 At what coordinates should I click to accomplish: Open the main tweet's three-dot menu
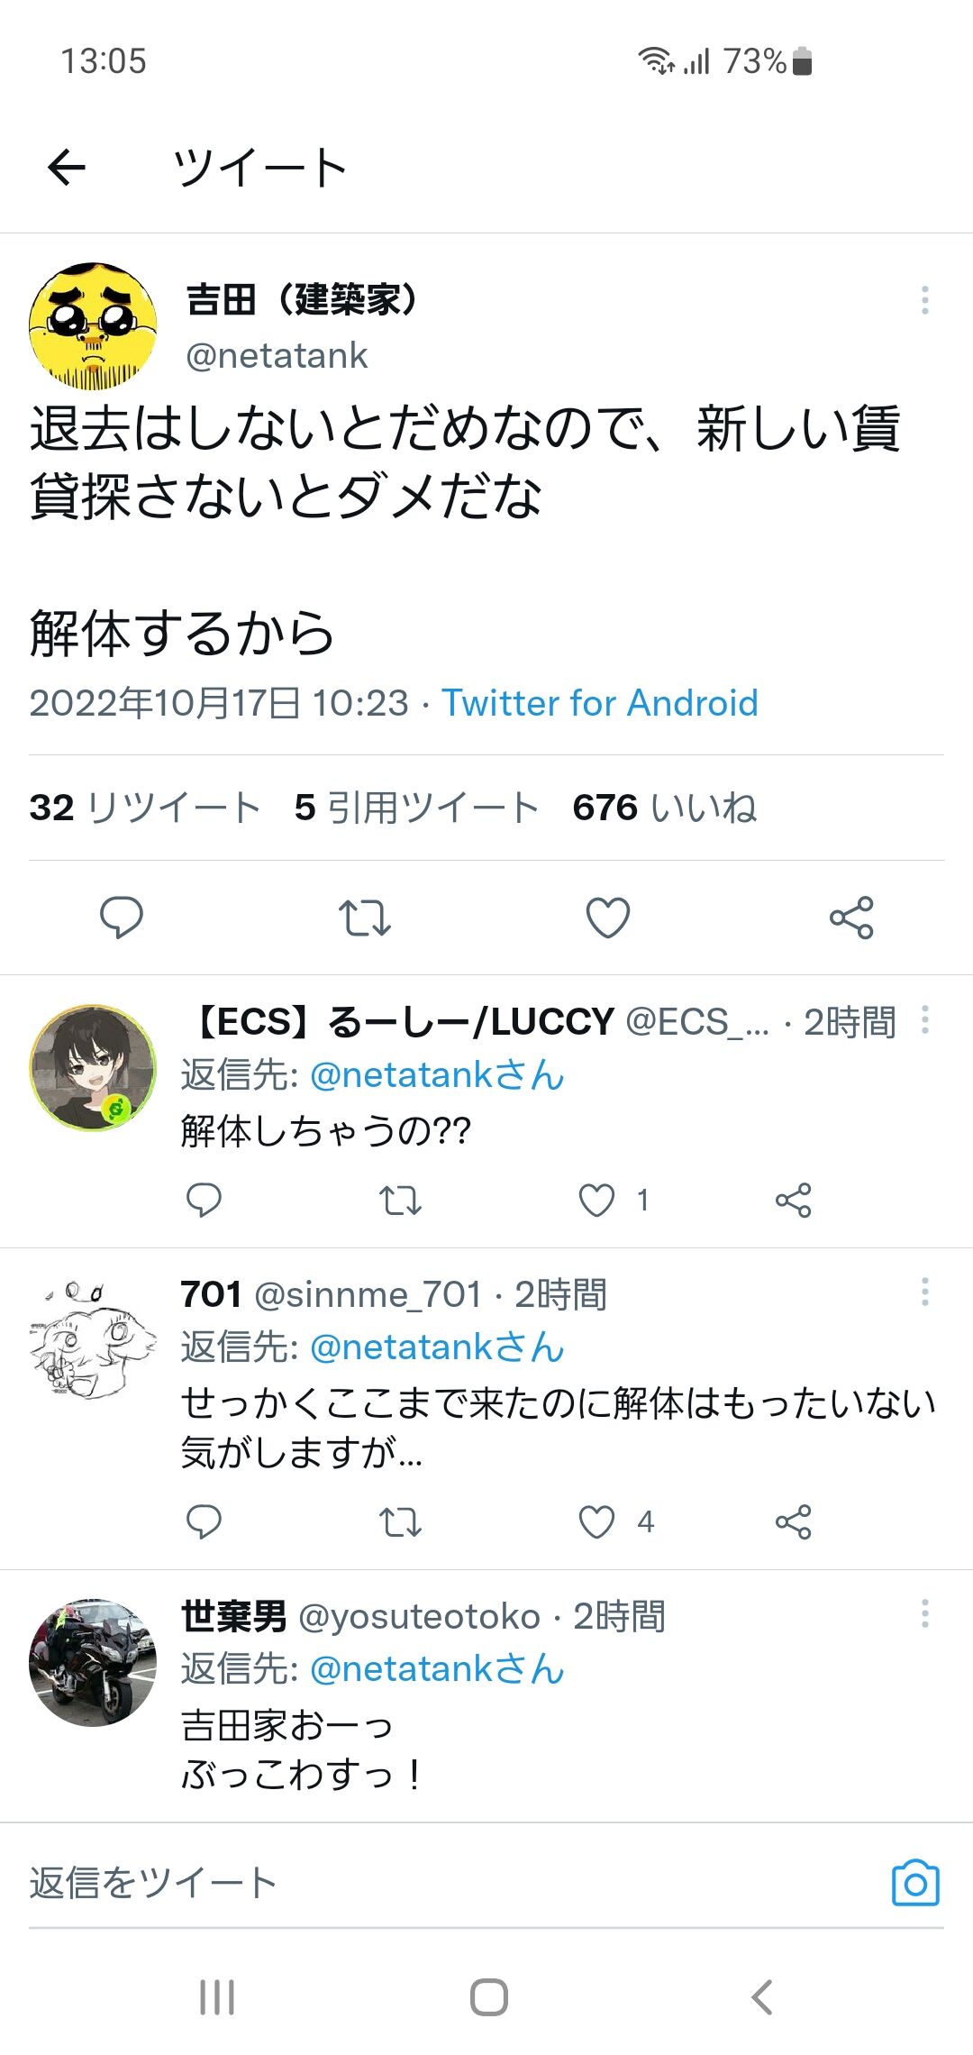tap(924, 300)
